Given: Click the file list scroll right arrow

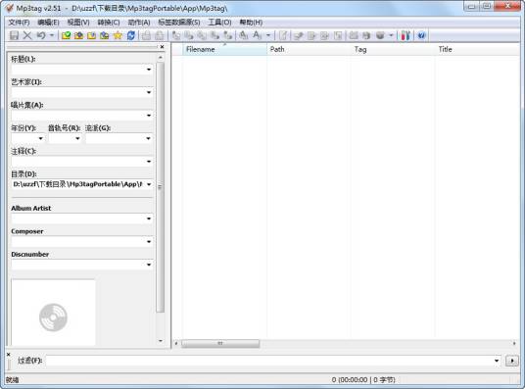Looking at the screenshot, I should coord(514,343).
